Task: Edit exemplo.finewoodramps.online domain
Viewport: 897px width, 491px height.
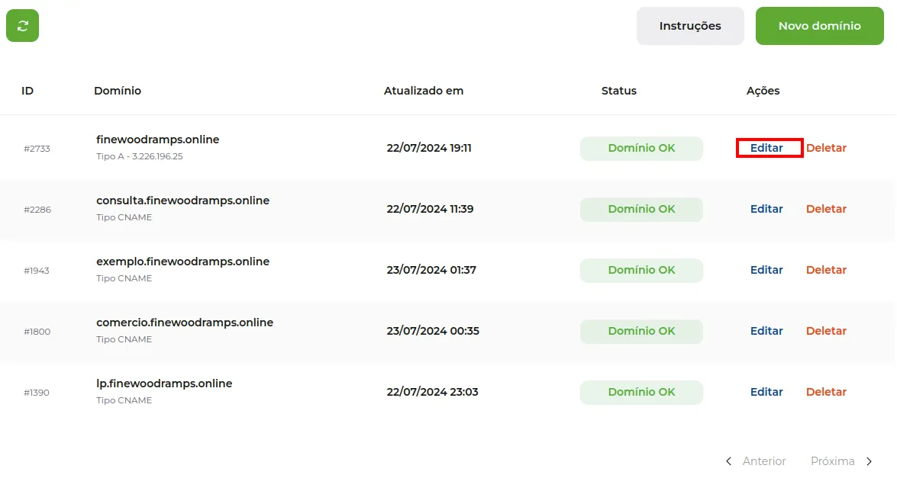Action: pyautogui.click(x=766, y=270)
